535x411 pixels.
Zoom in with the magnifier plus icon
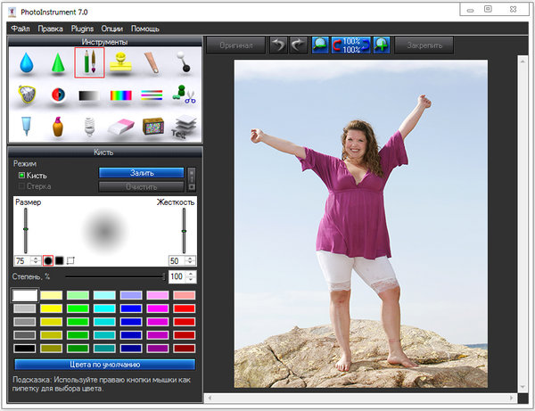pyautogui.click(x=382, y=45)
